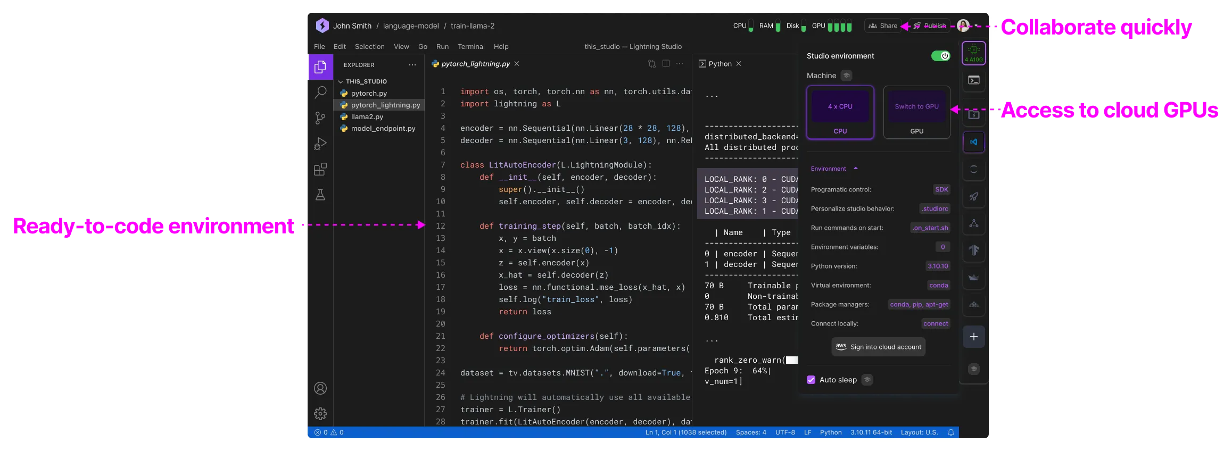
Task: Open the Source Control view icon
Action: pyautogui.click(x=320, y=118)
